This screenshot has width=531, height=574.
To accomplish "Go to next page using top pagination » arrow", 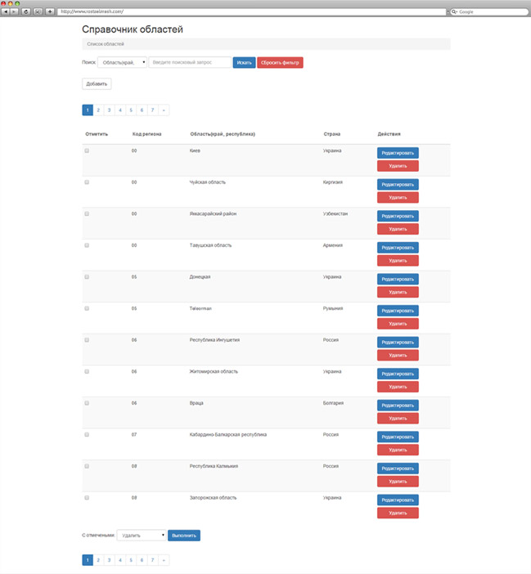I will pyautogui.click(x=164, y=110).
